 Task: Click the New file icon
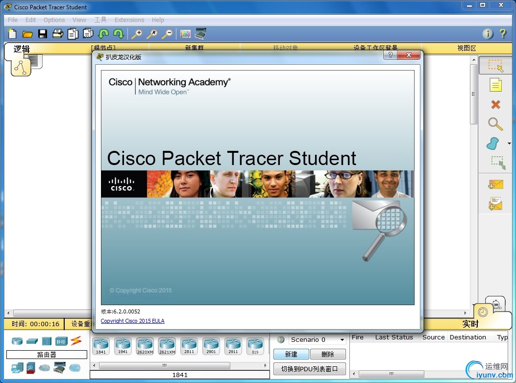(12, 34)
